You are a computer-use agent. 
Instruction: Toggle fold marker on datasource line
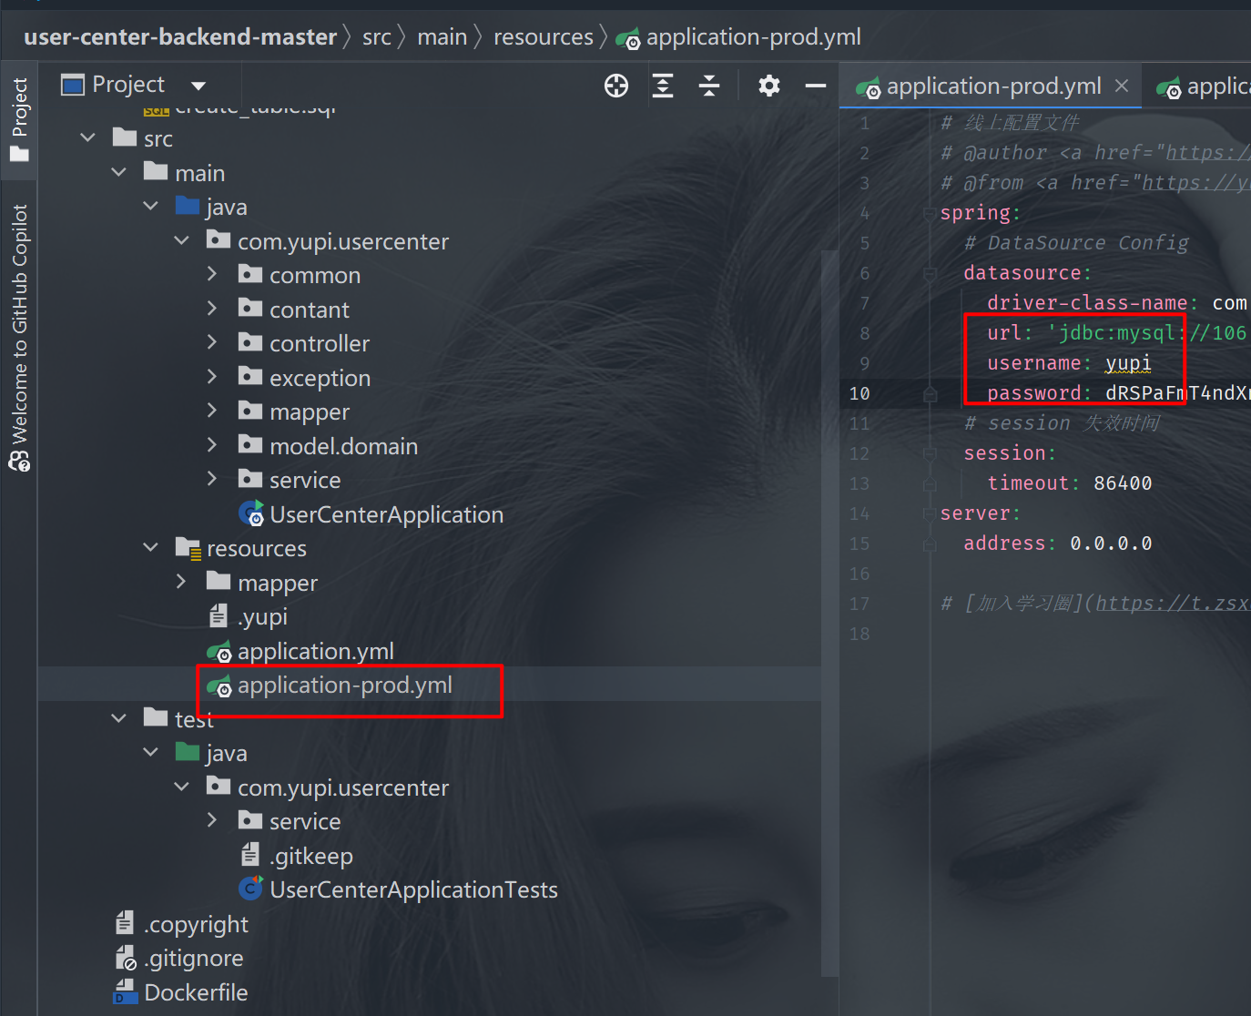click(930, 273)
